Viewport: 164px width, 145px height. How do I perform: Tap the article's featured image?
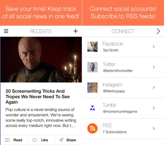pyautogui.click(x=41, y=59)
